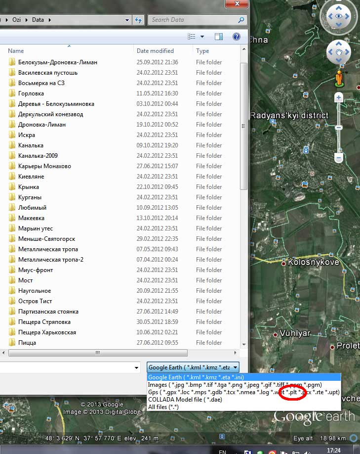
Task: Click the Street View pegman icon
Action: pyautogui.click(x=339, y=78)
